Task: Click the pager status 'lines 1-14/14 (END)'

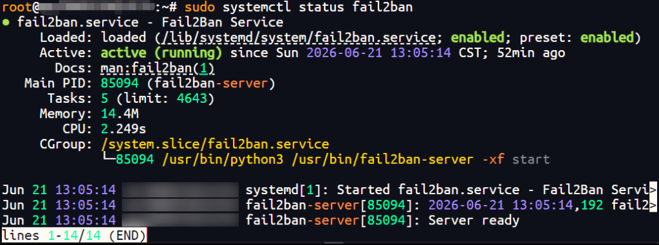Action: (x=74, y=235)
